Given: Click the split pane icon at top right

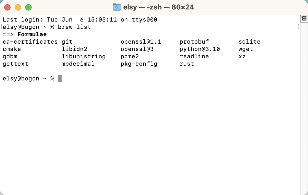Looking at the screenshot, I should click(x=304, y=18).
